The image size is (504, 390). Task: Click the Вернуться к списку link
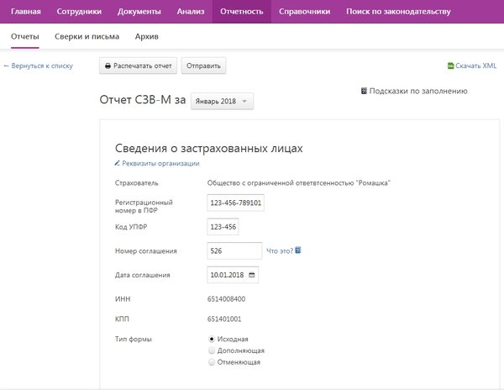39,66
